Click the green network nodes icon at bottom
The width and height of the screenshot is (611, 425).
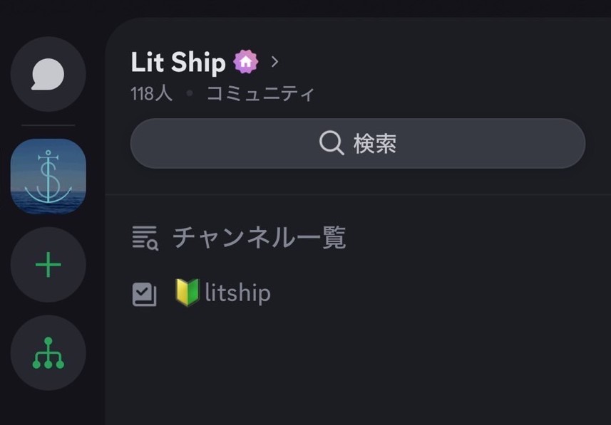click(x=48, y=352)
